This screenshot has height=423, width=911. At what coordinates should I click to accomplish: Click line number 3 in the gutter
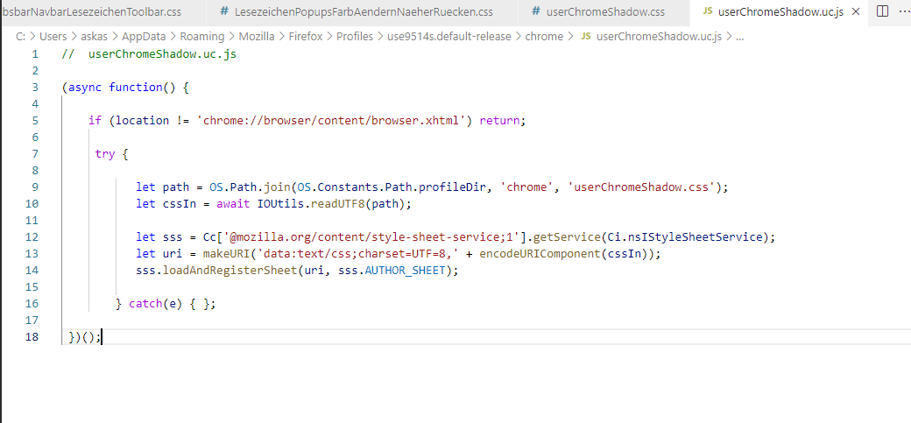(x=35, y=88)
